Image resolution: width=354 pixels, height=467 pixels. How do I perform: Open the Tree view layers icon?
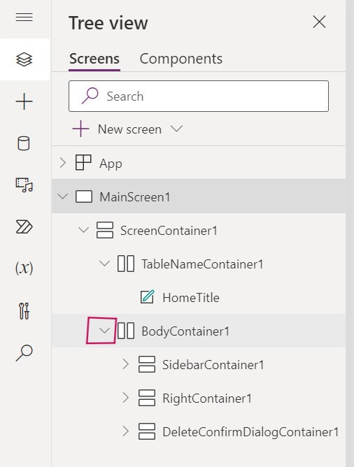[x=24, y=59]
